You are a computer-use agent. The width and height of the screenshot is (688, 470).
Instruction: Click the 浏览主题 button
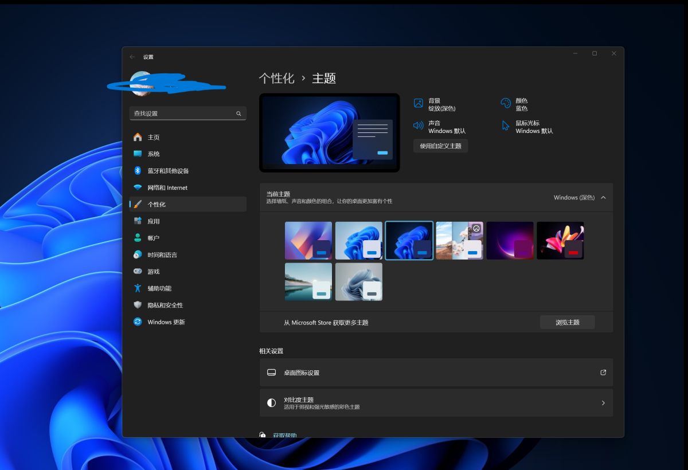coord(568,322)
